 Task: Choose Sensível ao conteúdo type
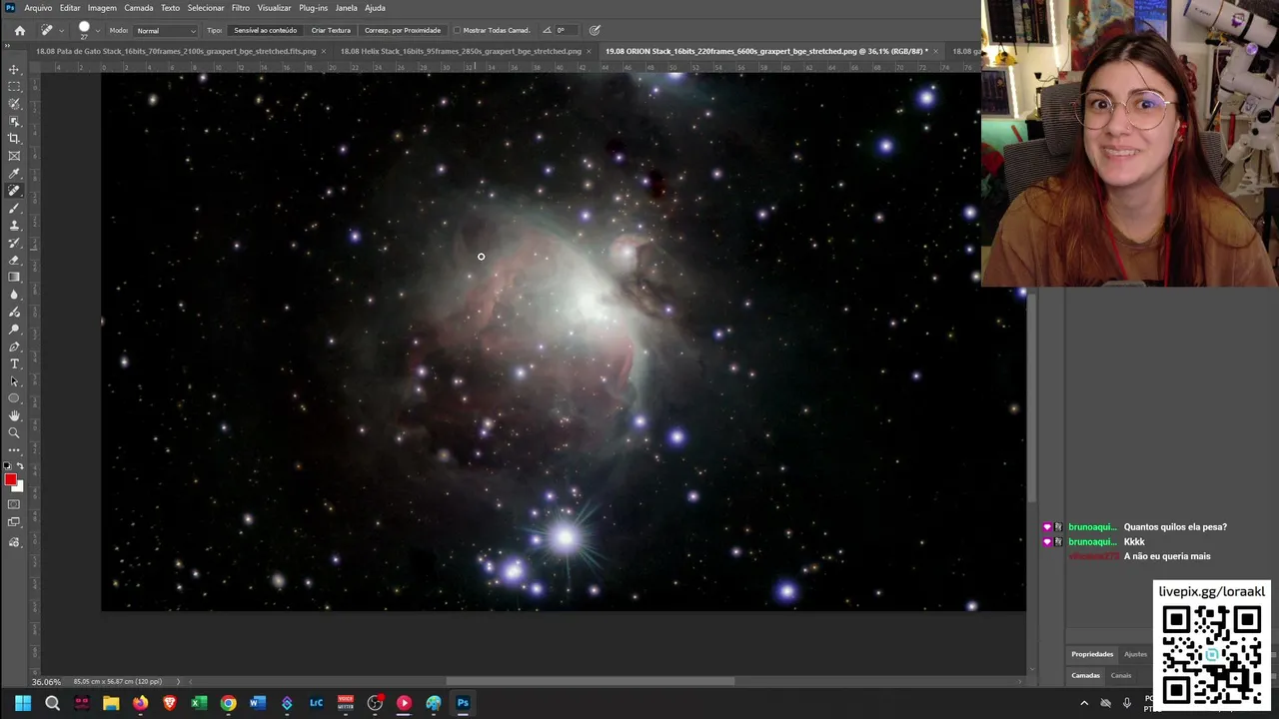pos(265,30)
